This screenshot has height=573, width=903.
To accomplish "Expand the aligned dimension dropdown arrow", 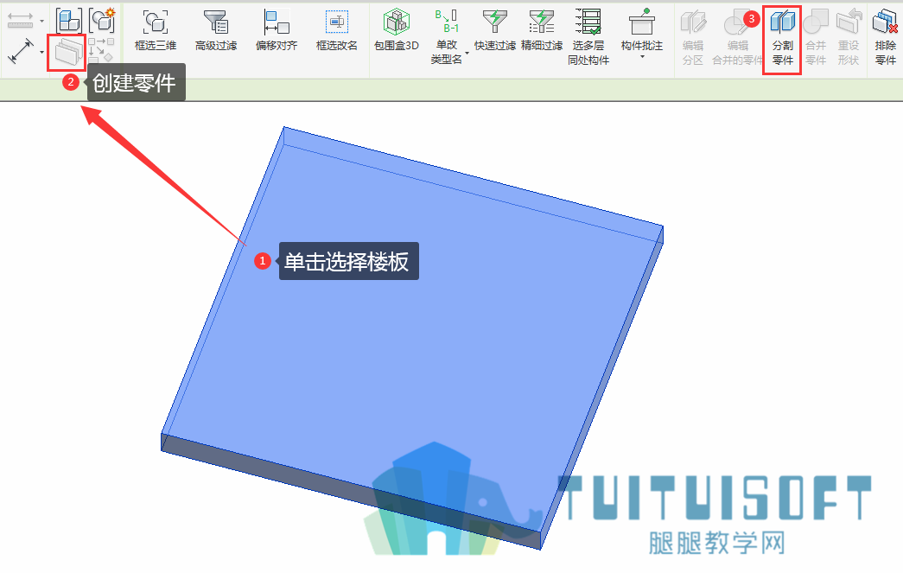I will click(42, 52).
